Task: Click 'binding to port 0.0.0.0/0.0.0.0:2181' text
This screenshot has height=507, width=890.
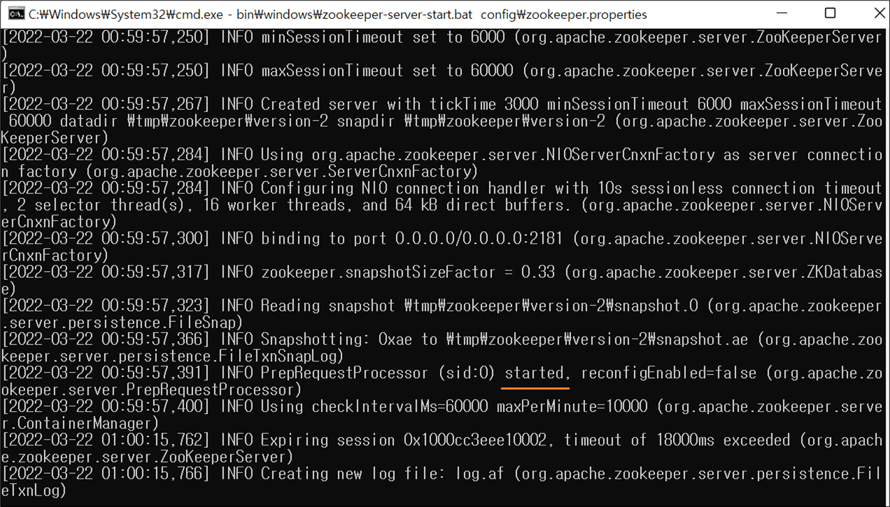Action: 411,238
